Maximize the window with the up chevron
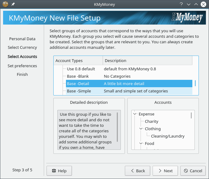Screen dimensions: 209x179 pyautogui.click(x=196, y=4)
